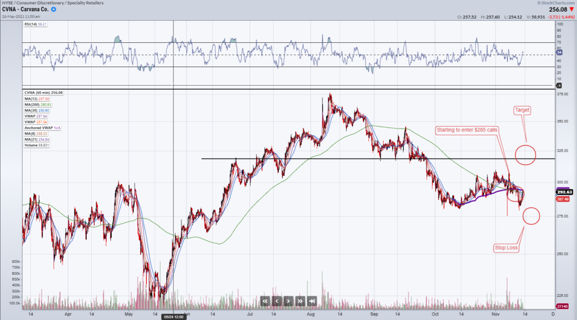Select the VWAP legend with purple value

coord(35,116)
